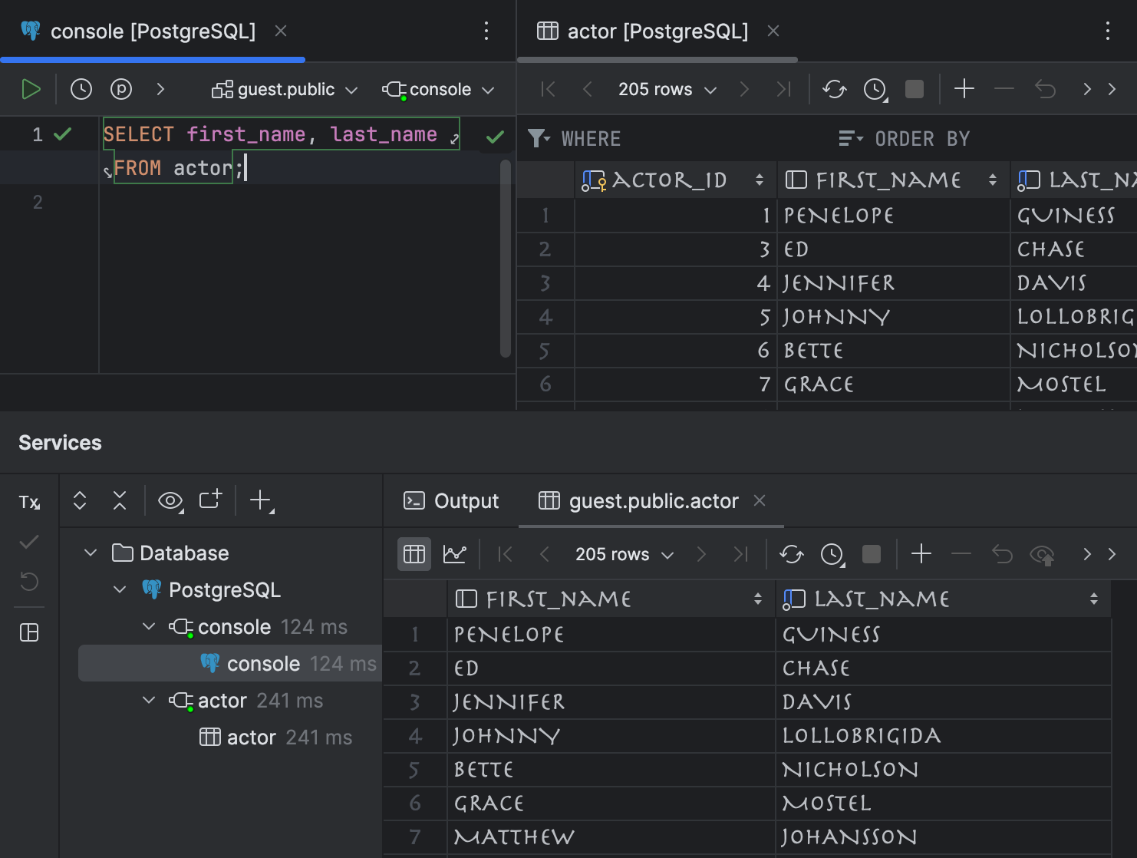This screenshot has height=858, width=1137.
Task: Revert changes with the undo arrow icon
Action: tap(1045, 89)
